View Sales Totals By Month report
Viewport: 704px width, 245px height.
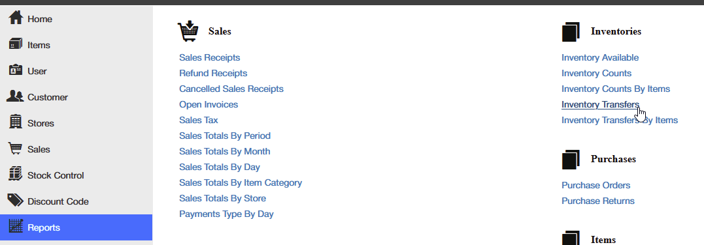(x=224, y=151)
